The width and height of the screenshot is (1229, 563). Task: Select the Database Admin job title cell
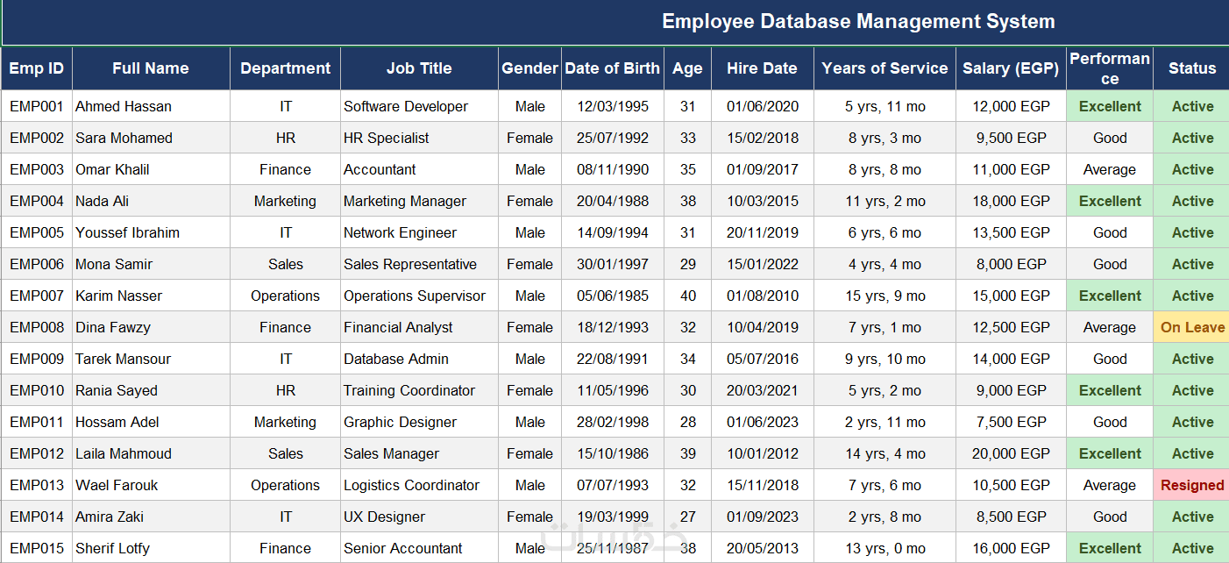coord(419,359)
